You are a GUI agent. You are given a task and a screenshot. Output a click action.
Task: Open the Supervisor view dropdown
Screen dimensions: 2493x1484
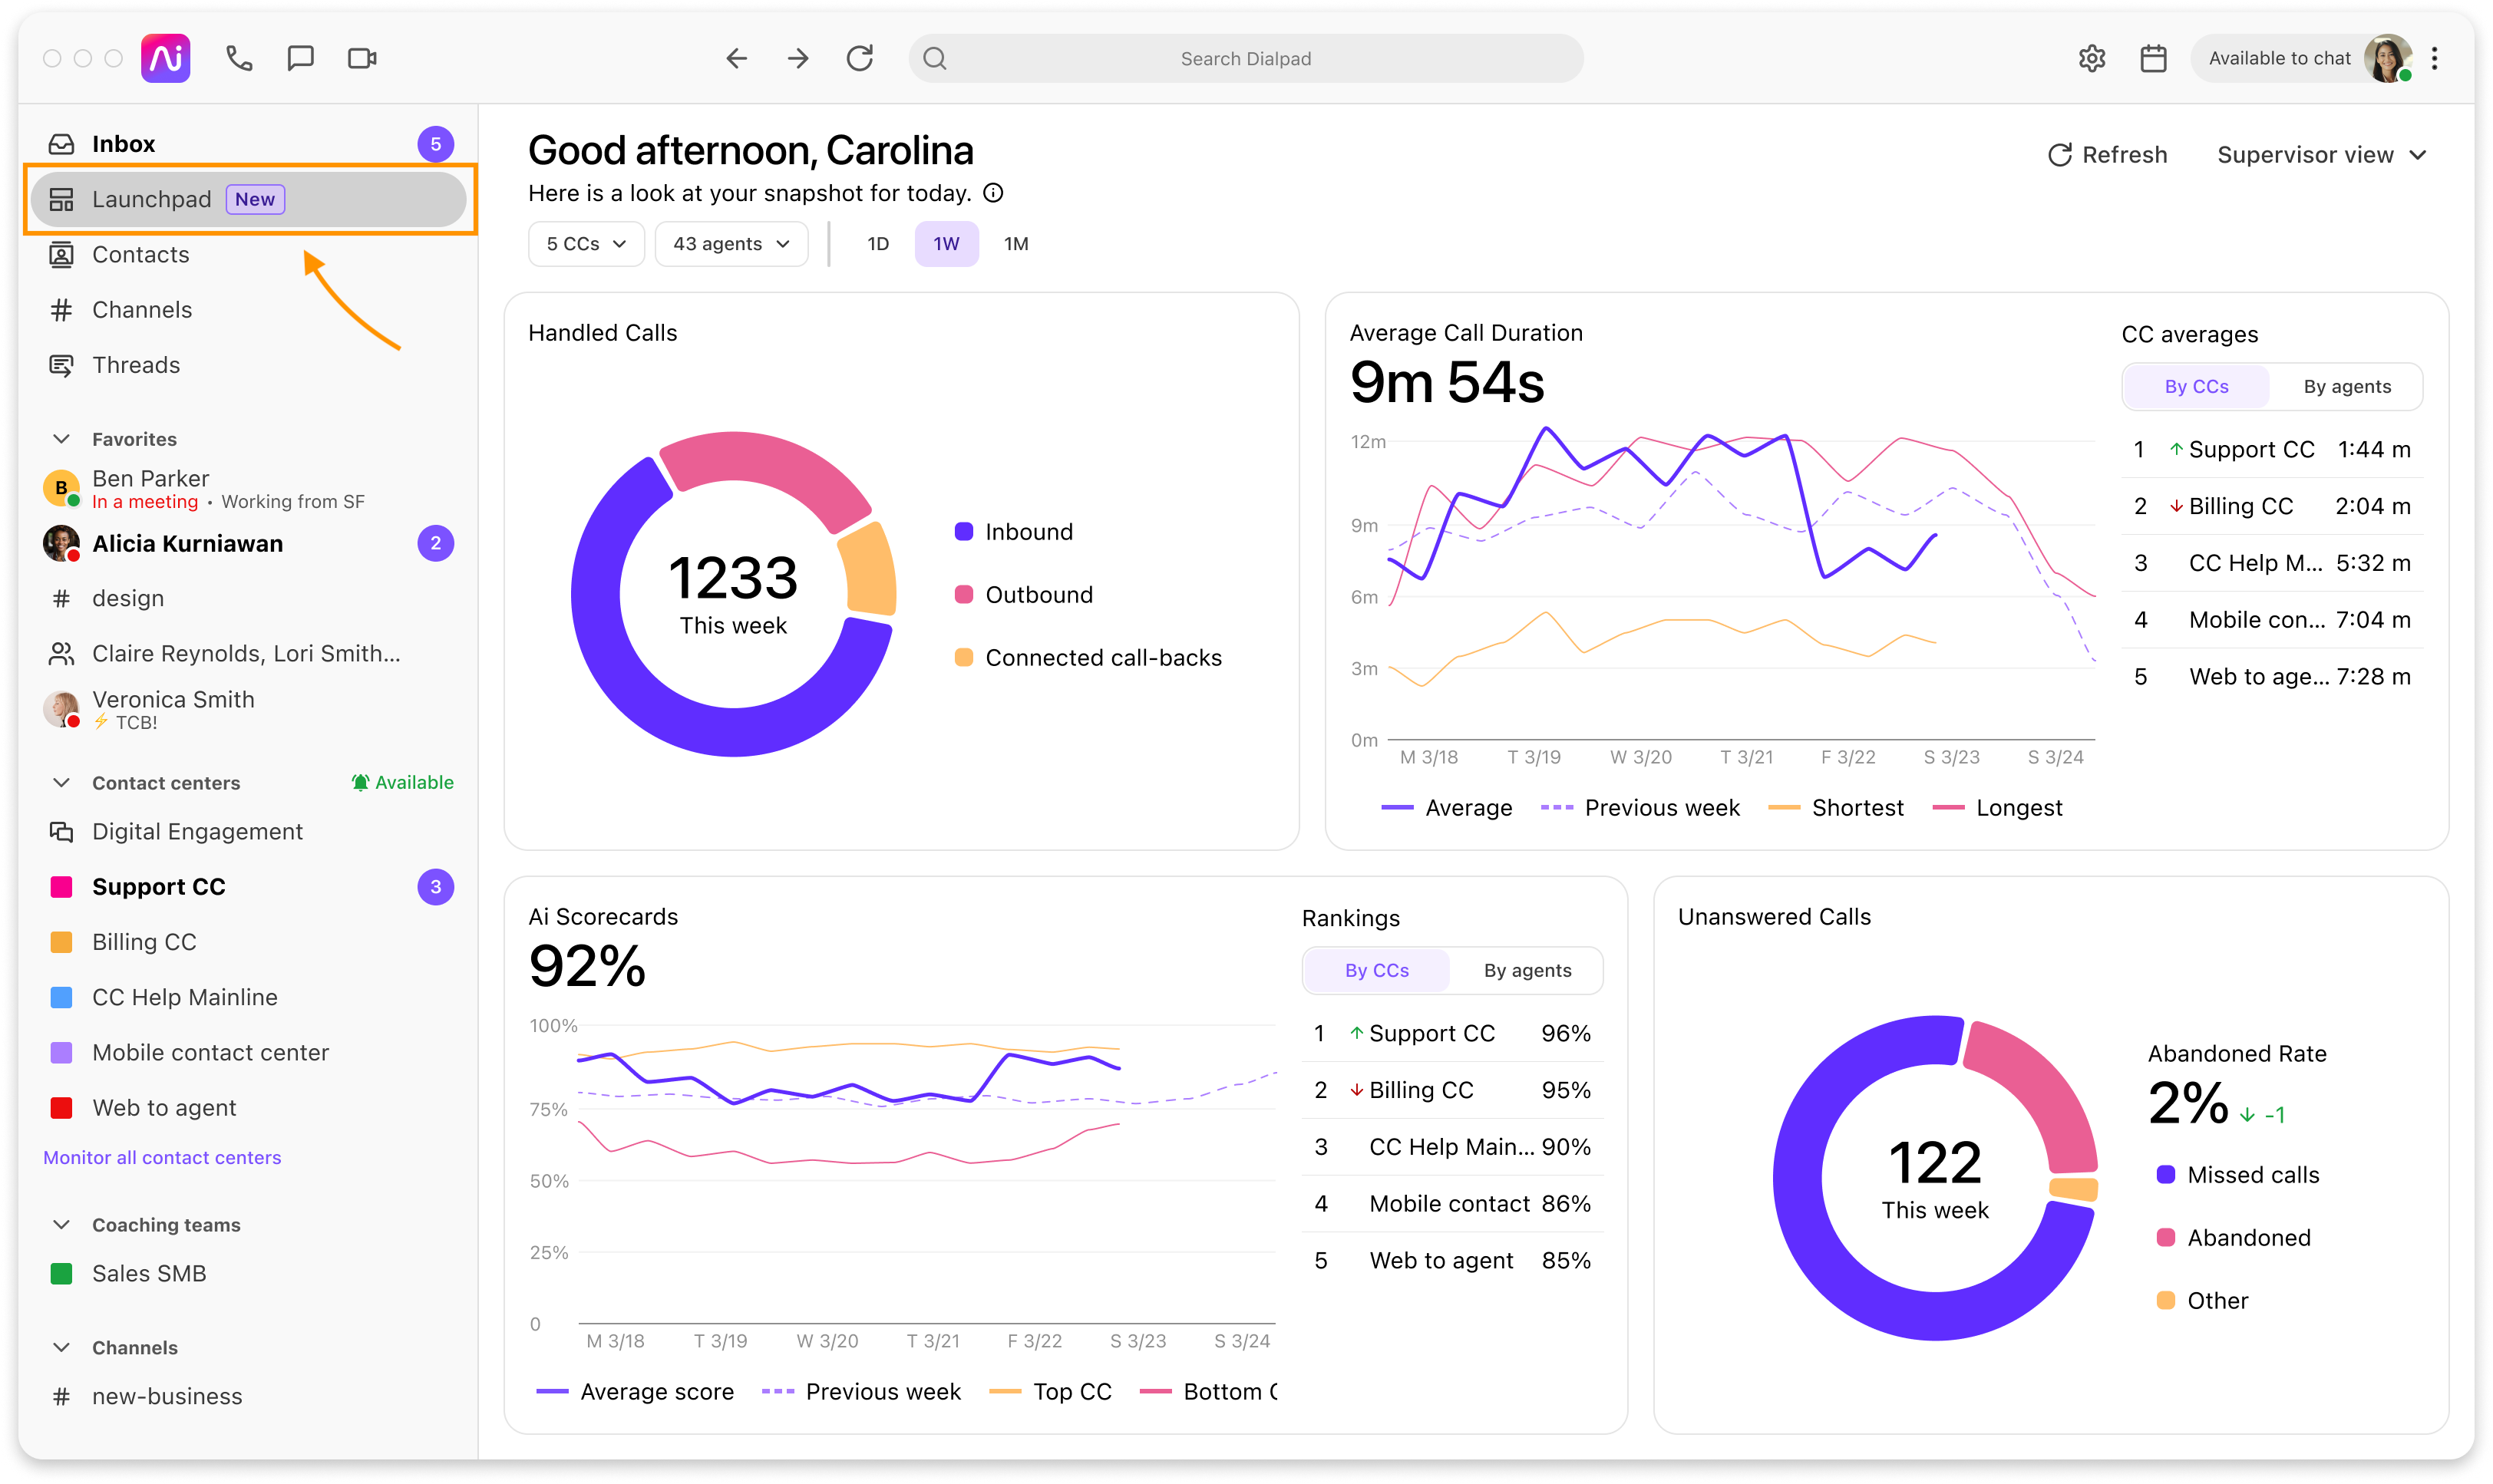pyautogui.click(x=2321, y=155)
